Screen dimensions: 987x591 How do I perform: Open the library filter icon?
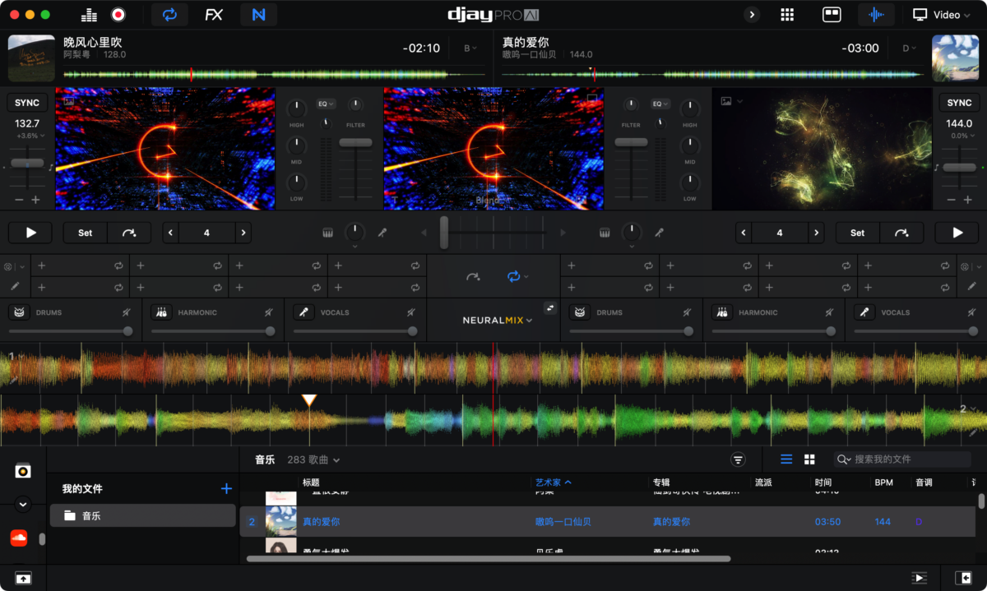(738, 459)
